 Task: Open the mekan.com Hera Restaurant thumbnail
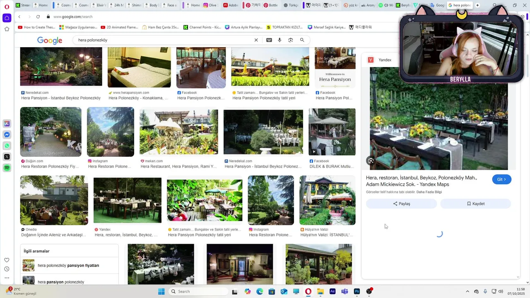pyautogui.click(x=179, y=132)
